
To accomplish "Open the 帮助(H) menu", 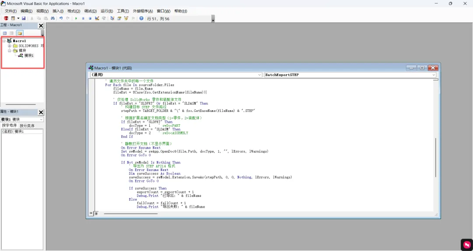I will [181, 11].
